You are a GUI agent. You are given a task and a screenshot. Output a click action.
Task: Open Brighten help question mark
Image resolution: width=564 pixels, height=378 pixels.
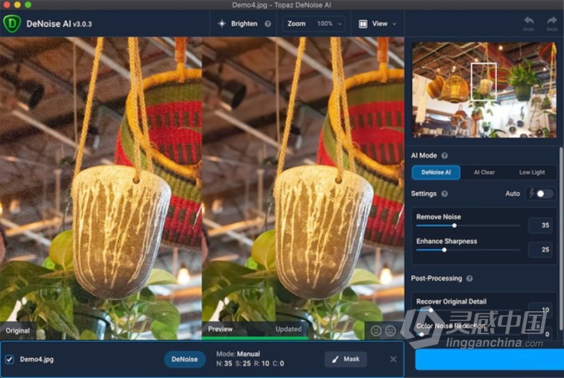pyautogui.click(x=268, y=24)
